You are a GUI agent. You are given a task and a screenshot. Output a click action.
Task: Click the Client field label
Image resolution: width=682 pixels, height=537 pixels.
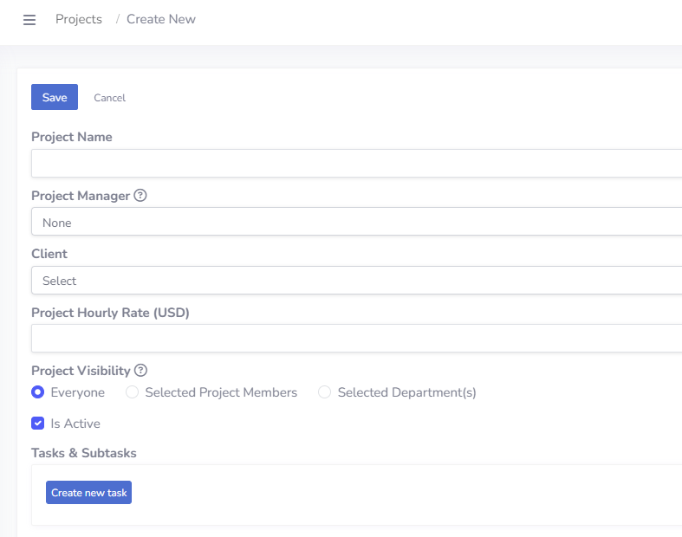click(x=49, y=254)
